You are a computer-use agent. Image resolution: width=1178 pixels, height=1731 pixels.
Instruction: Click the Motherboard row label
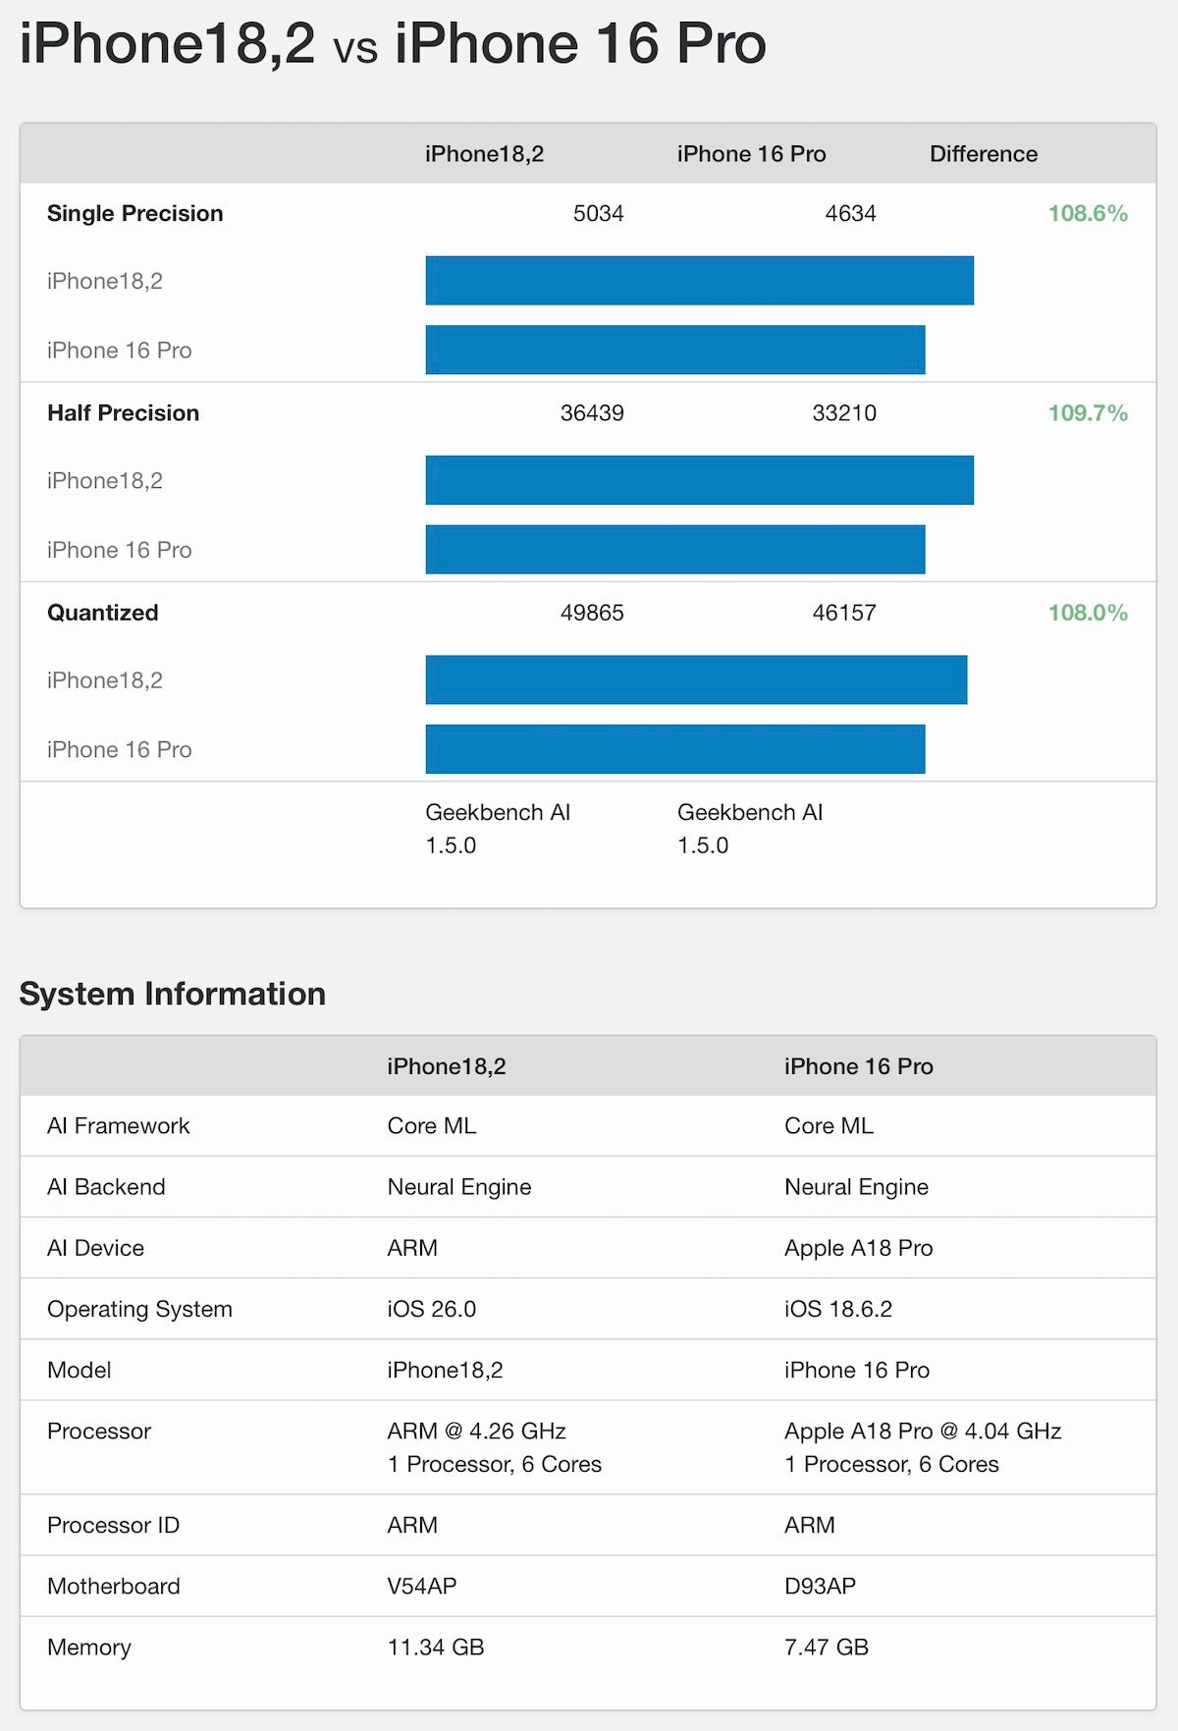[x=114, y=1586]
